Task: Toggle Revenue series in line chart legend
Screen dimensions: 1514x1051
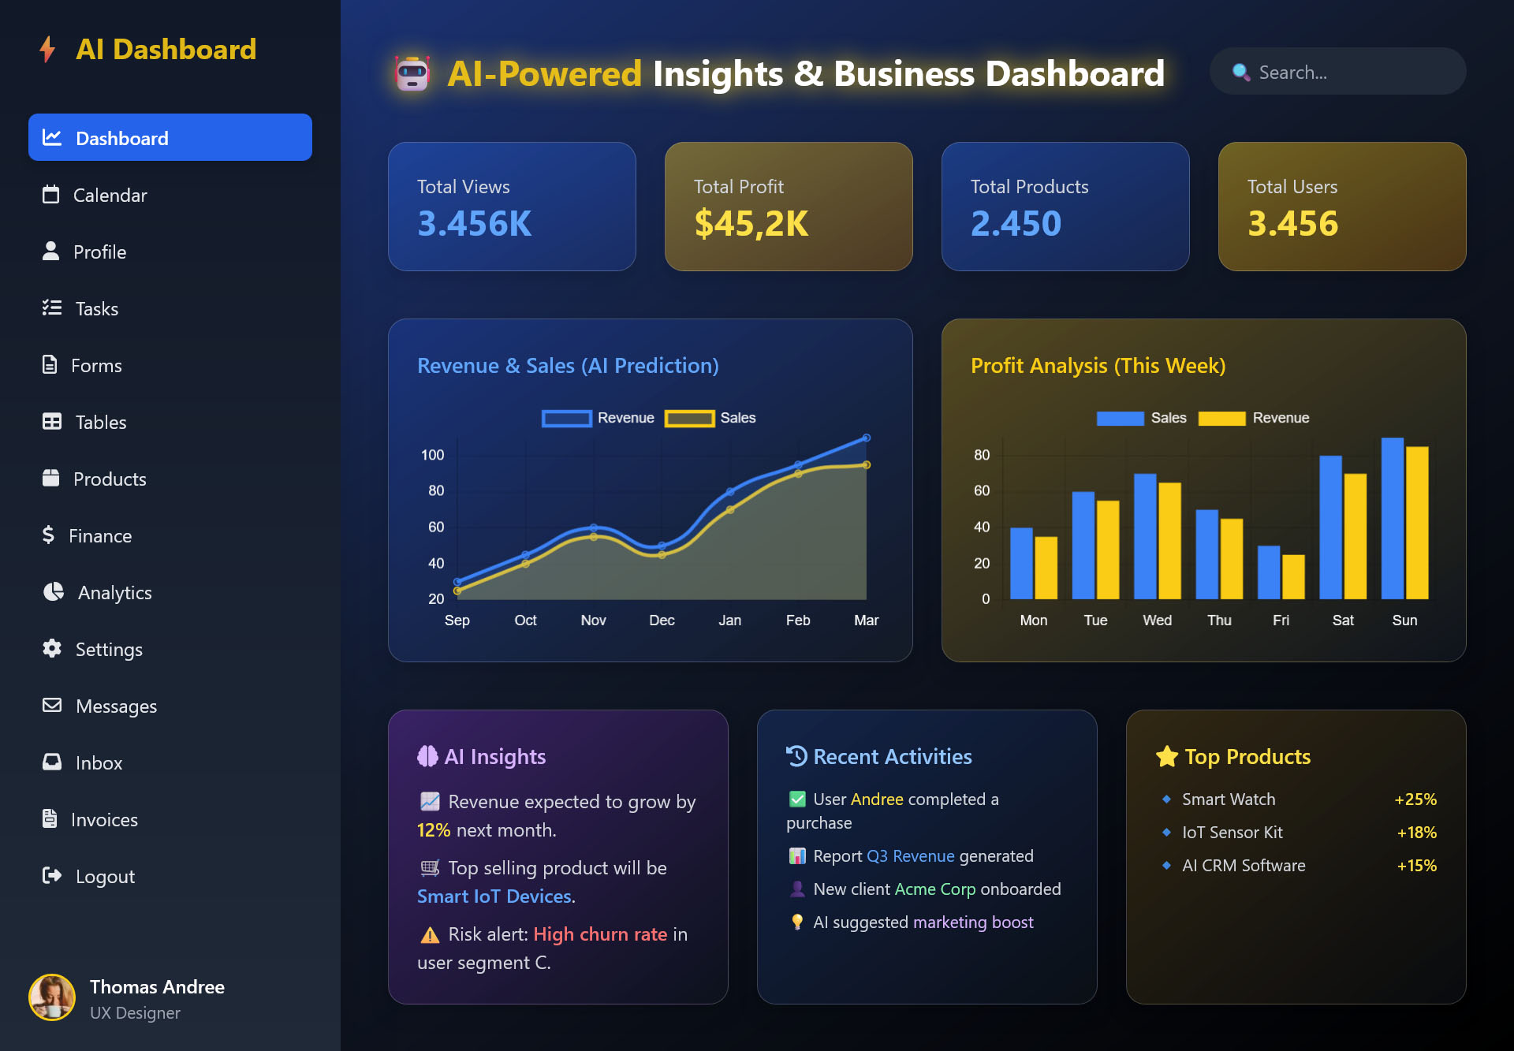Action: pyautogui.click(x=599, y=418)
